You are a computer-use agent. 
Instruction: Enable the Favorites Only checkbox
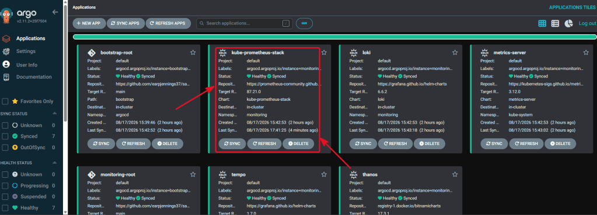pos(5,101)
